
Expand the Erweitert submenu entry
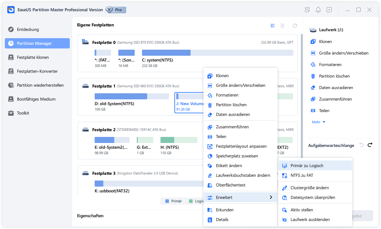[x=241, y=197]
